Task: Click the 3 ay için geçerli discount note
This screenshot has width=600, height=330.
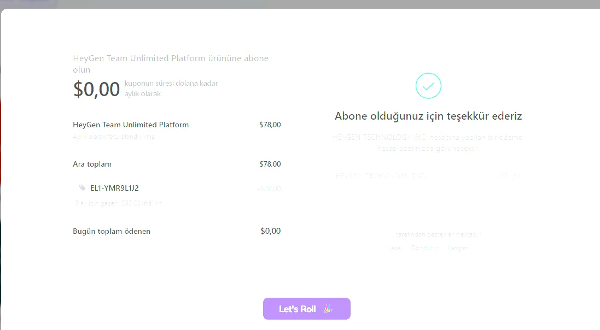Action: tap(118, 203)
